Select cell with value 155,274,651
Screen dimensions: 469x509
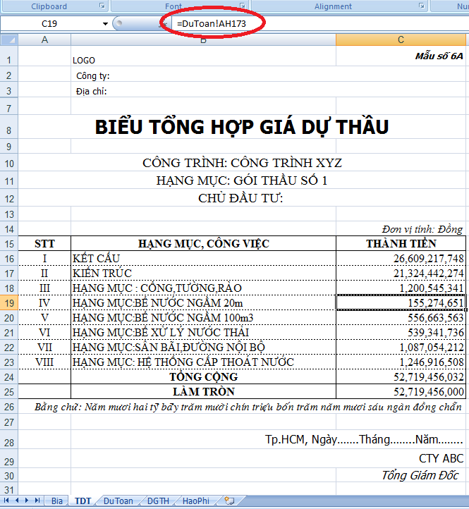[x=401, y=303]
